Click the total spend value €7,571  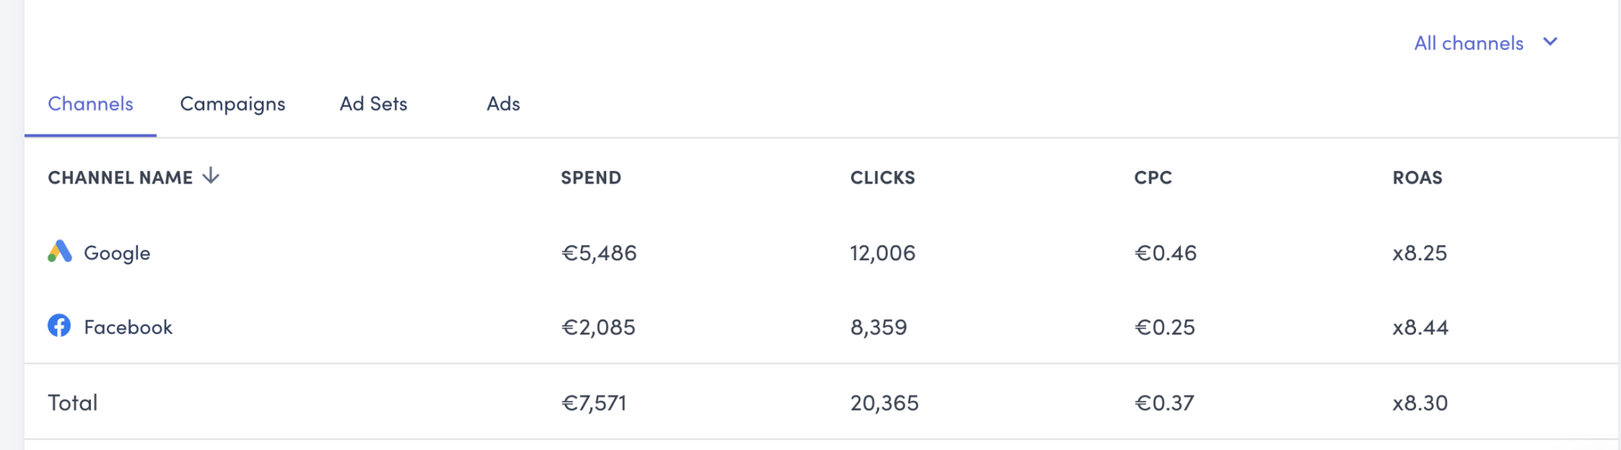point(594,403)
